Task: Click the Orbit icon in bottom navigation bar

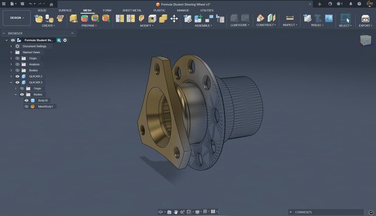Action: 160,212
